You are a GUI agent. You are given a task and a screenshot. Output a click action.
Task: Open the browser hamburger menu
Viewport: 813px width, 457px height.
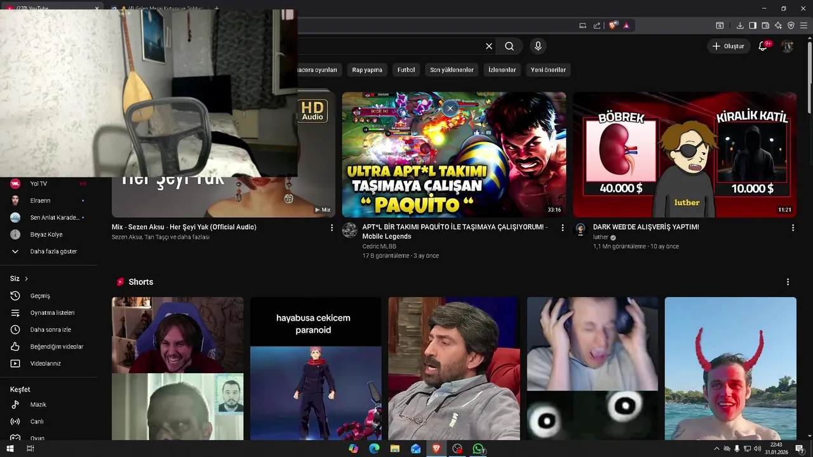pos(803,25)
